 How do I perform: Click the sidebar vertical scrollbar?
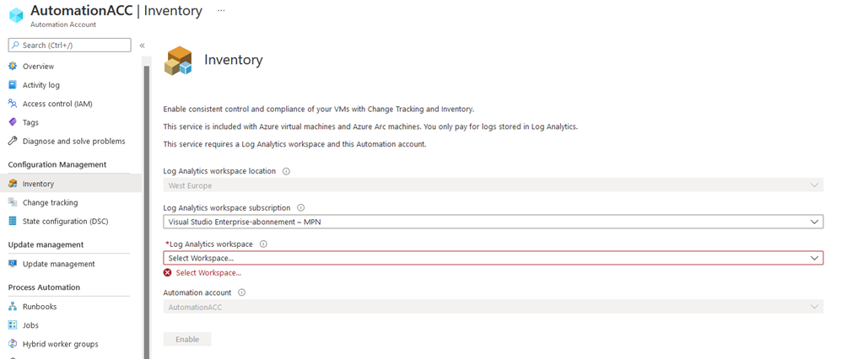point(146,211)
